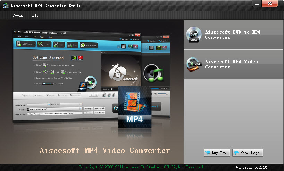Open the Help menu

[x=34, y=15]
